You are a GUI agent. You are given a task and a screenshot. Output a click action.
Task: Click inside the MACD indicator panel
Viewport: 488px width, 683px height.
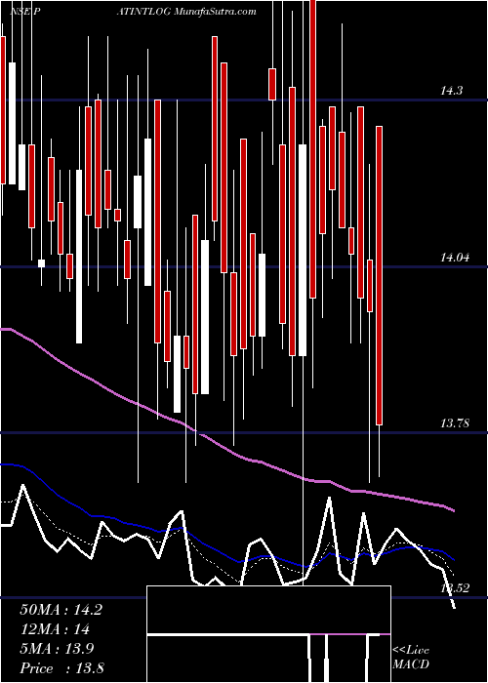tap(268, 634)
